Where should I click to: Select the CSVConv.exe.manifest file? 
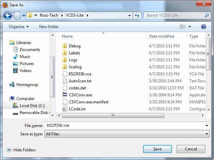(x=89, y=102)
